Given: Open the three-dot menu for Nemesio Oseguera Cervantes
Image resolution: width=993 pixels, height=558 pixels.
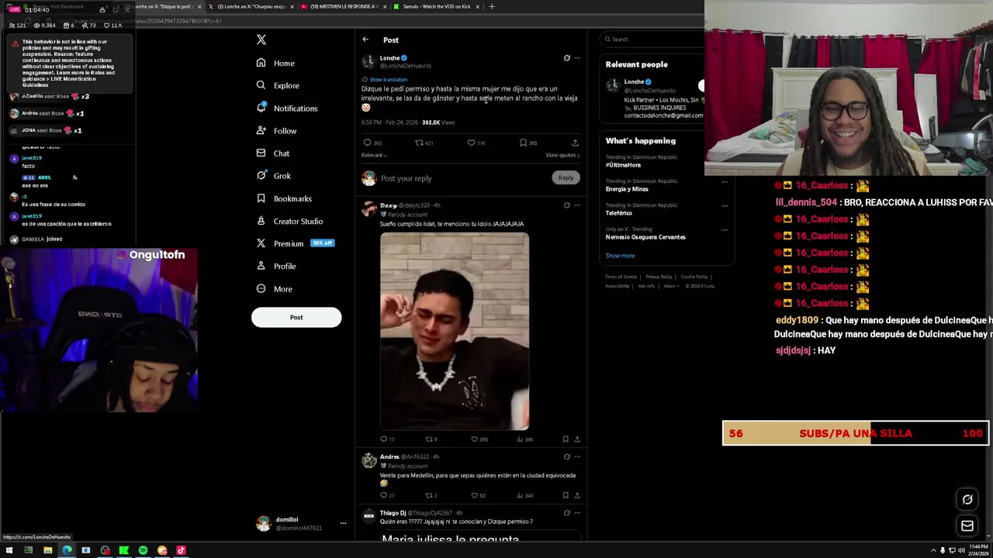Looking at the screenshot, I should click(725, 229).
